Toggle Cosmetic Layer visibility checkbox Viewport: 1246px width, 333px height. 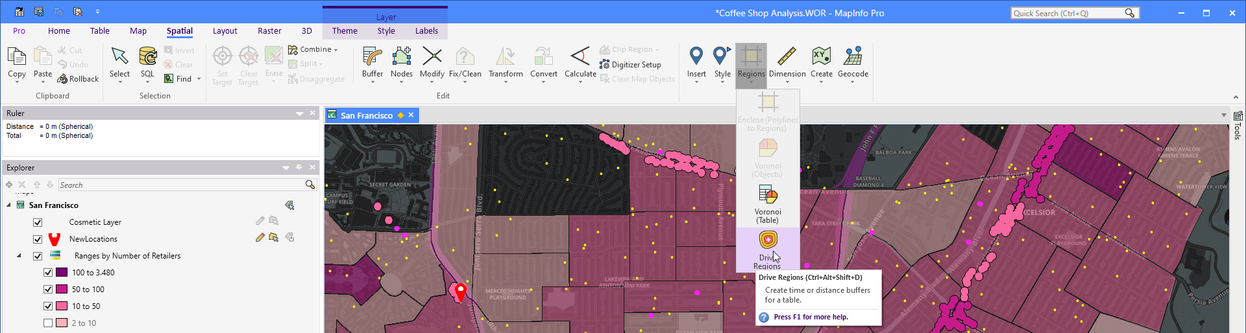(x=38, y=222)
